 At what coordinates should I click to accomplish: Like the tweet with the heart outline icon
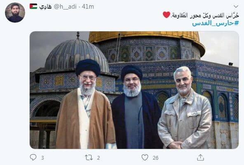click(x=145, y=158)
